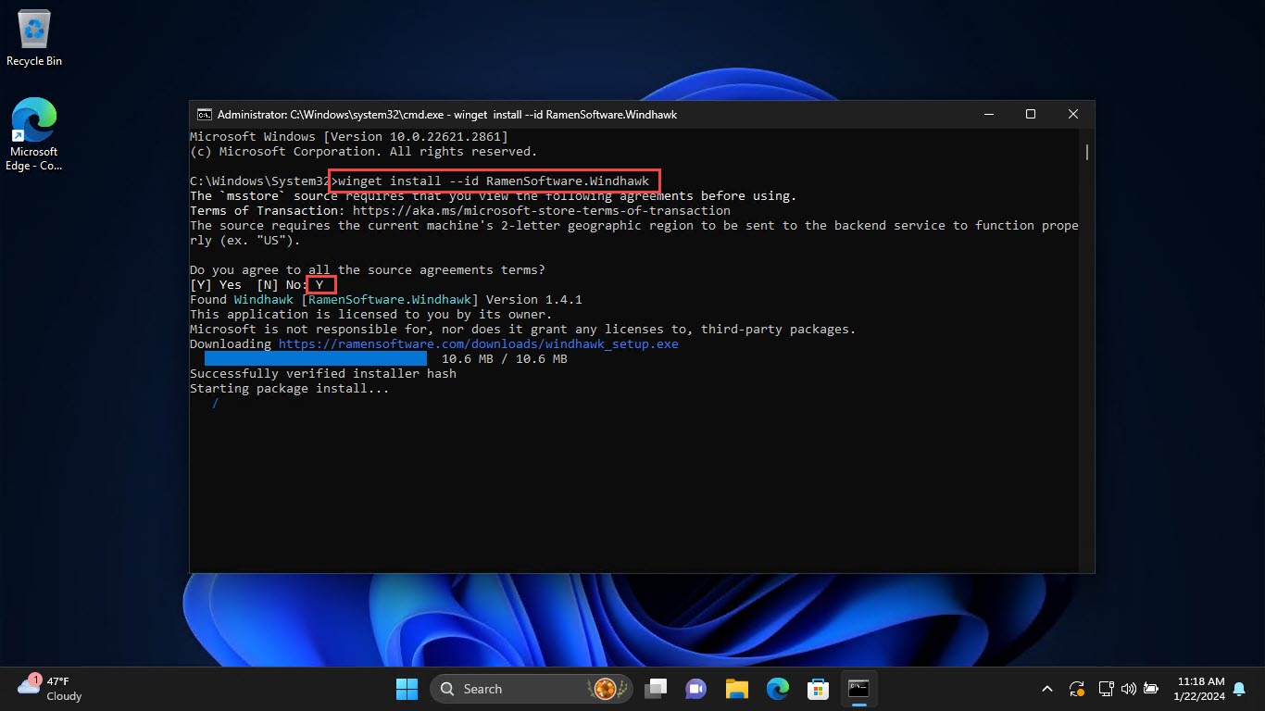Open network settings from tray icon
Screen dimensions: 1265x711
pos(1106,689)
